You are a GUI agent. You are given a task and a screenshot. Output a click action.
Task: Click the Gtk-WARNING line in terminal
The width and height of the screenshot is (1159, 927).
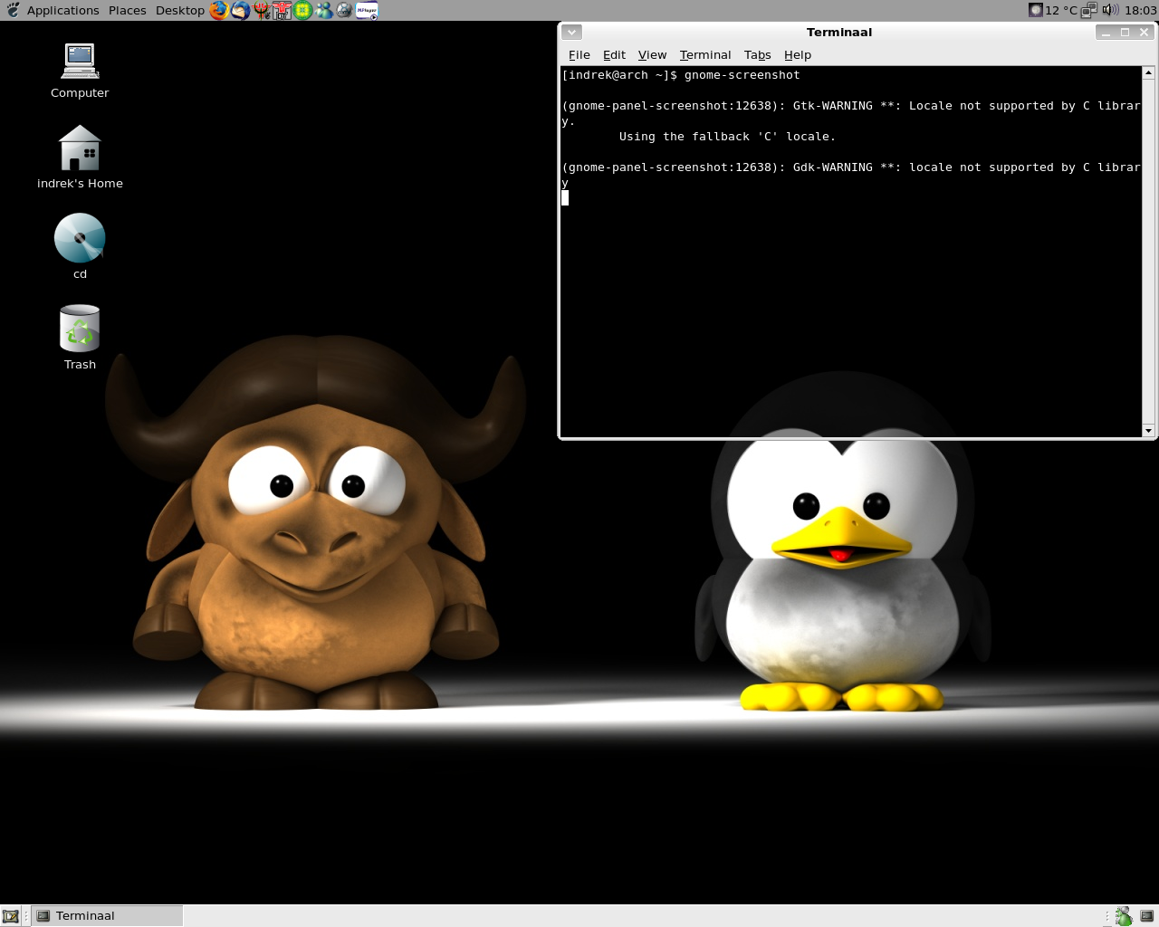pos(851,106)
